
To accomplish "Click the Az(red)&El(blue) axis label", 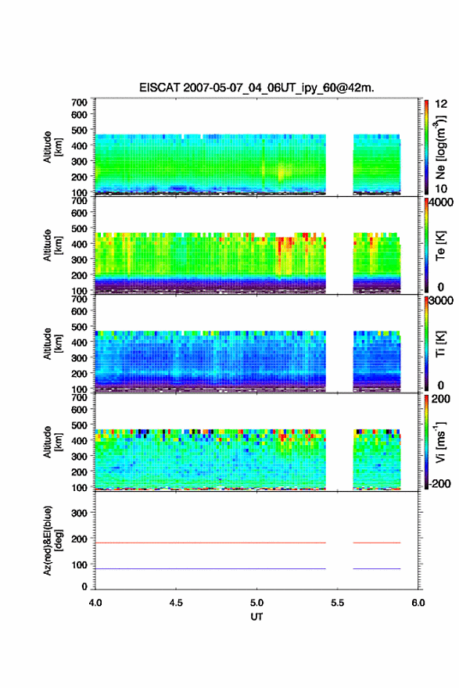I will click(x=52, y=540).
